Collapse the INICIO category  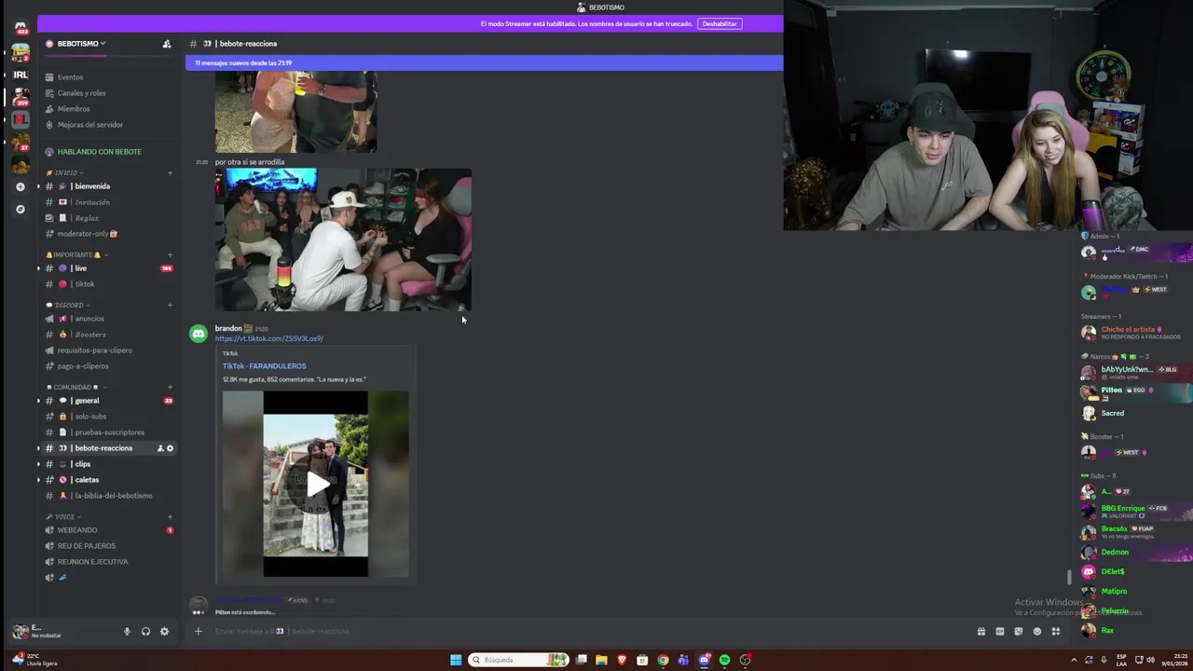click(x=66, y=172)
